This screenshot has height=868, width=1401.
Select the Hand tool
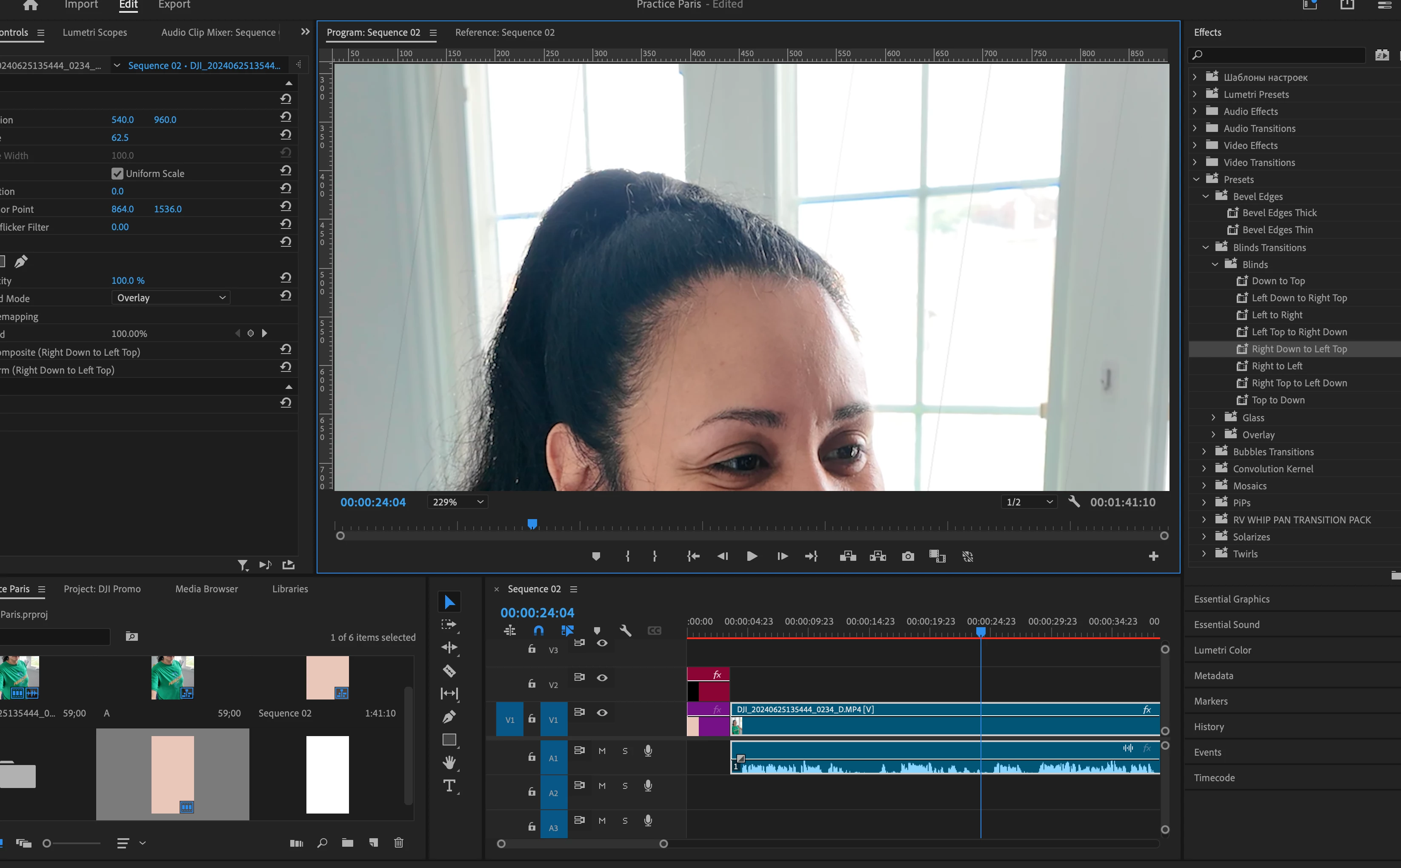pos(449,762)
